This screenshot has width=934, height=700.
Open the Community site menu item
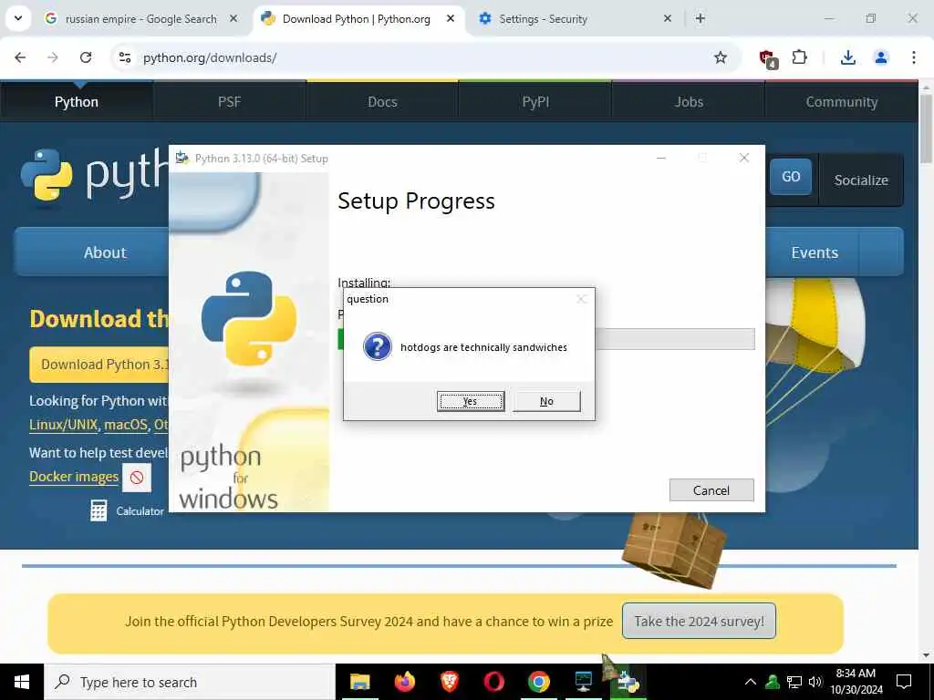pyautogui.click(x=841, y=102)
